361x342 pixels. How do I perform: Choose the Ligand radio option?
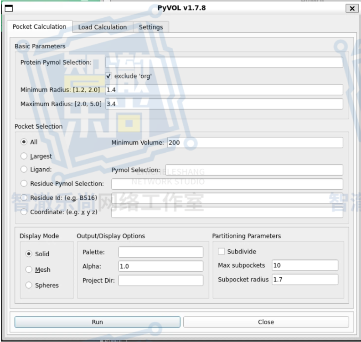click(24, 170)
